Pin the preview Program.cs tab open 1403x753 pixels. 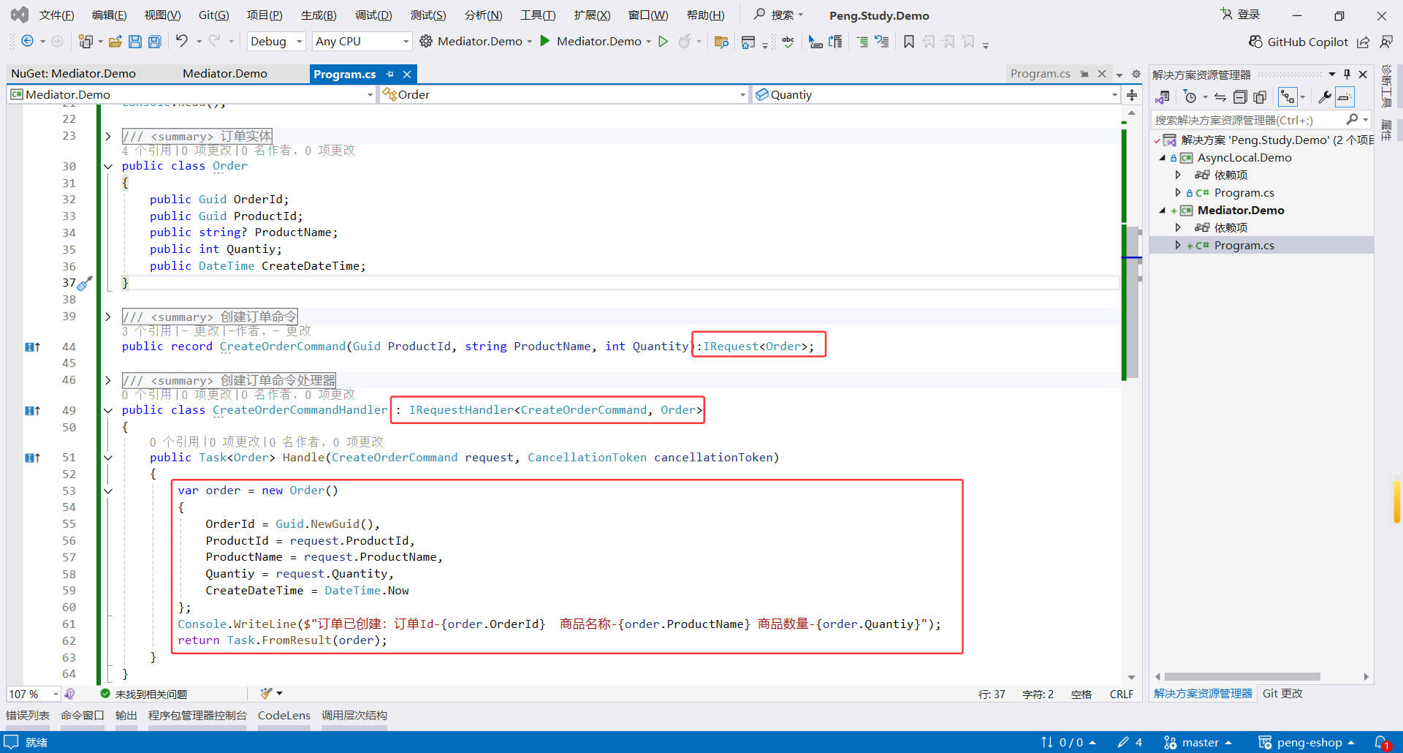click(x=1084, y=74)
